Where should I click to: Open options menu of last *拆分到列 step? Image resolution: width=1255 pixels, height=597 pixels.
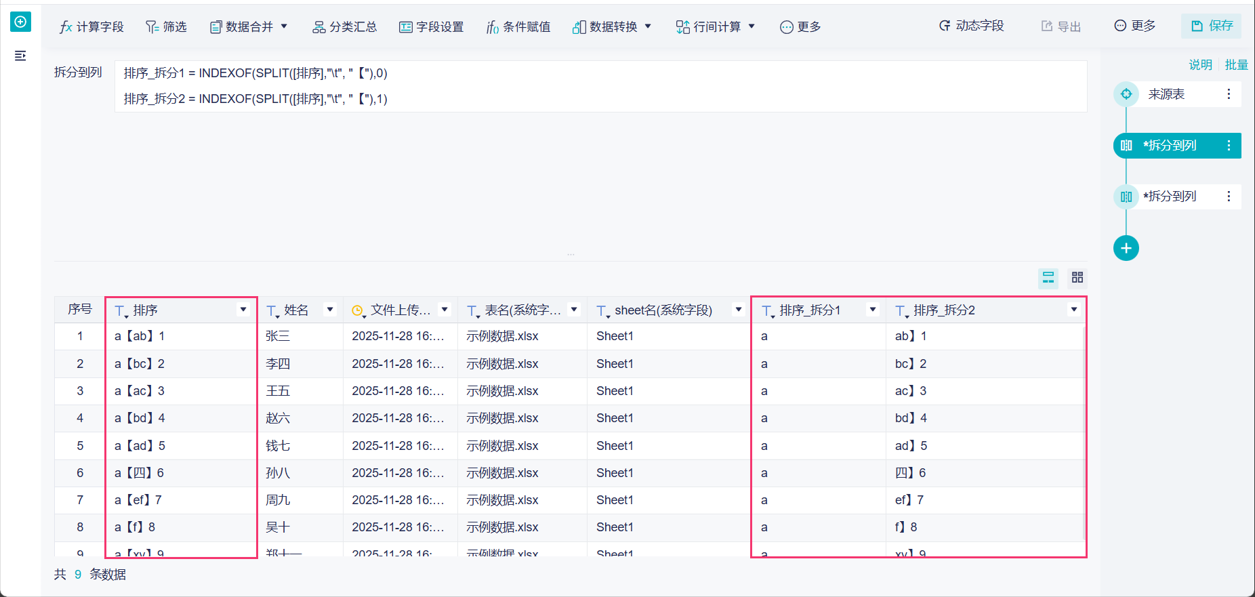point(1229,197)
